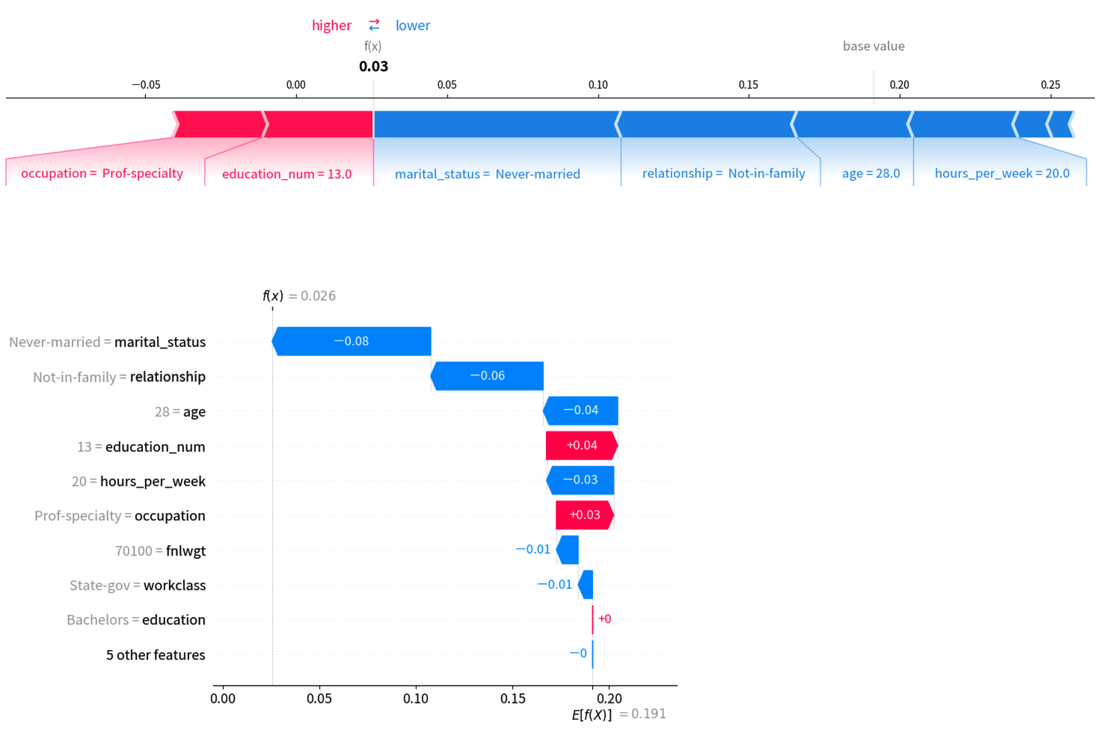Viewport: 1103px width, 735px height.
Task: Pick the "age = 28.0" force plot label
Action: click(x=870, y=173)
